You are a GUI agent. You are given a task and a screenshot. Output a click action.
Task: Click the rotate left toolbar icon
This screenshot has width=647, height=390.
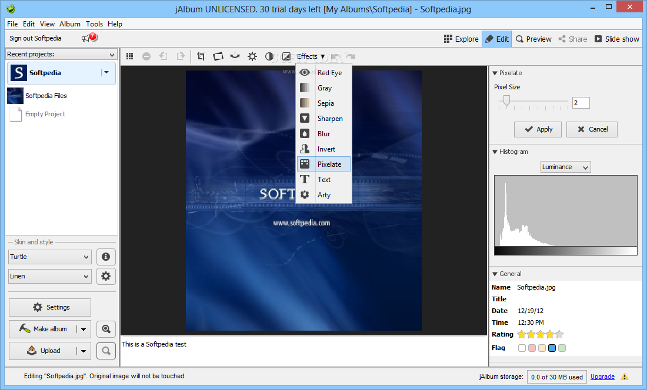[x=164, y=56]
